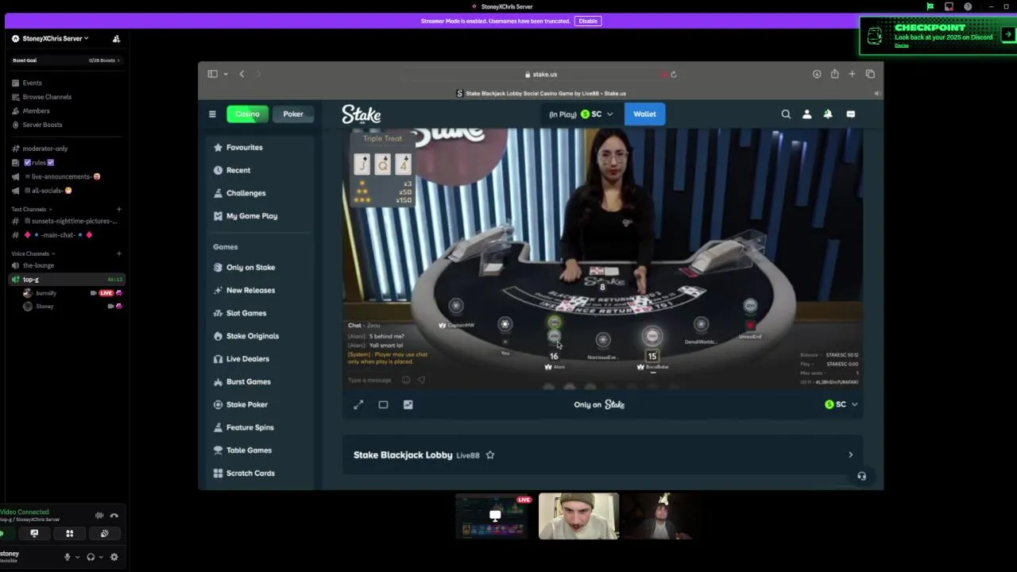The image size is (1017, 572).
Task: Mute the Discord microphone
Action: click(x=67, y=557)
